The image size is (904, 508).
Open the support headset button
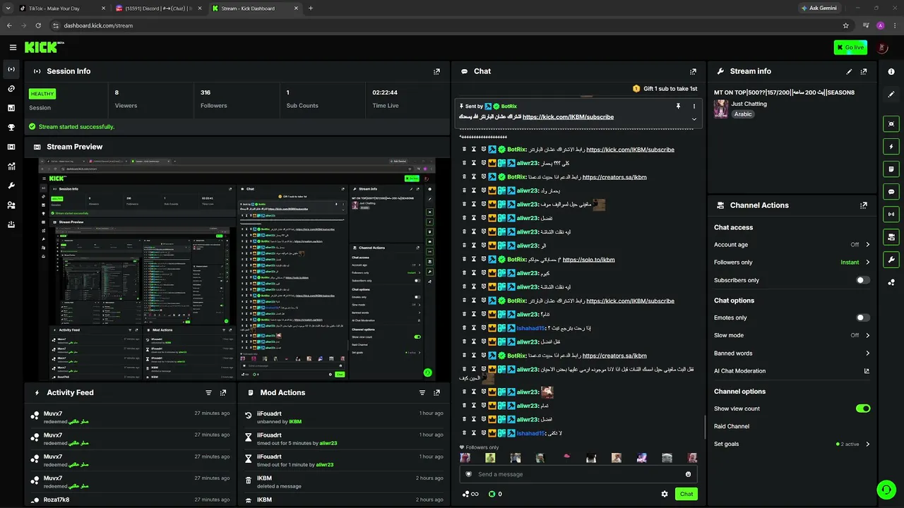[886, 490]
